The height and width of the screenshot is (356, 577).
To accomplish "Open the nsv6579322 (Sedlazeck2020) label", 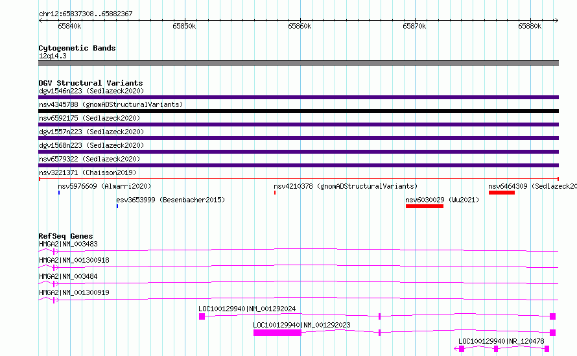I will click(89, 159).
